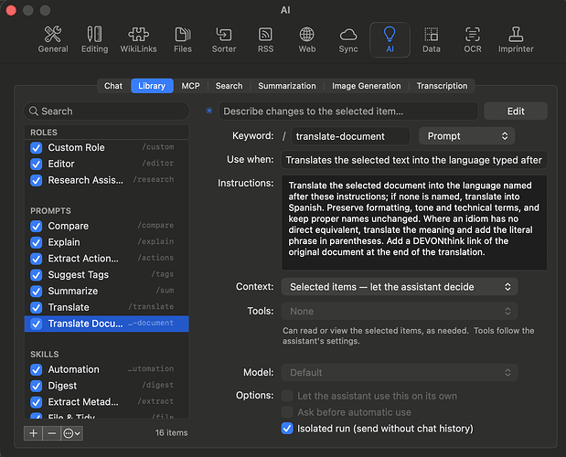566x457 pixels.
Task: Open the Sync preferences pane
Action: tap(348, 39)
